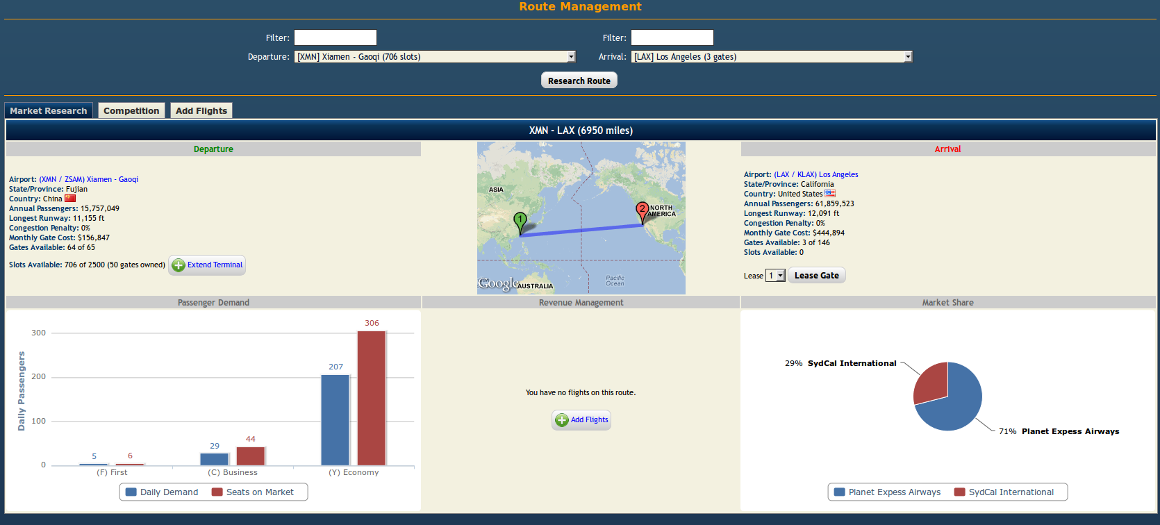Toggle Daily Demand series in chart legend
This screenshot has width=1160, height=525.
click(161, 492)
